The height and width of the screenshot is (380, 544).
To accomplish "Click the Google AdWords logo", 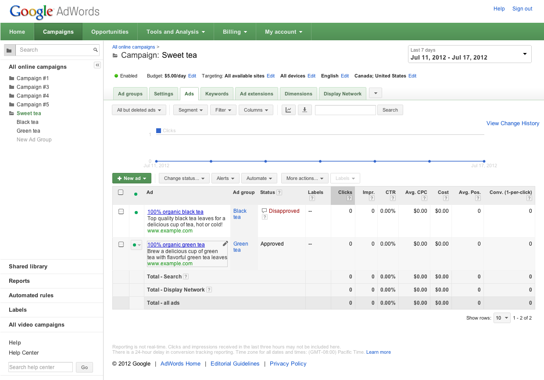I will click(55, 11).
